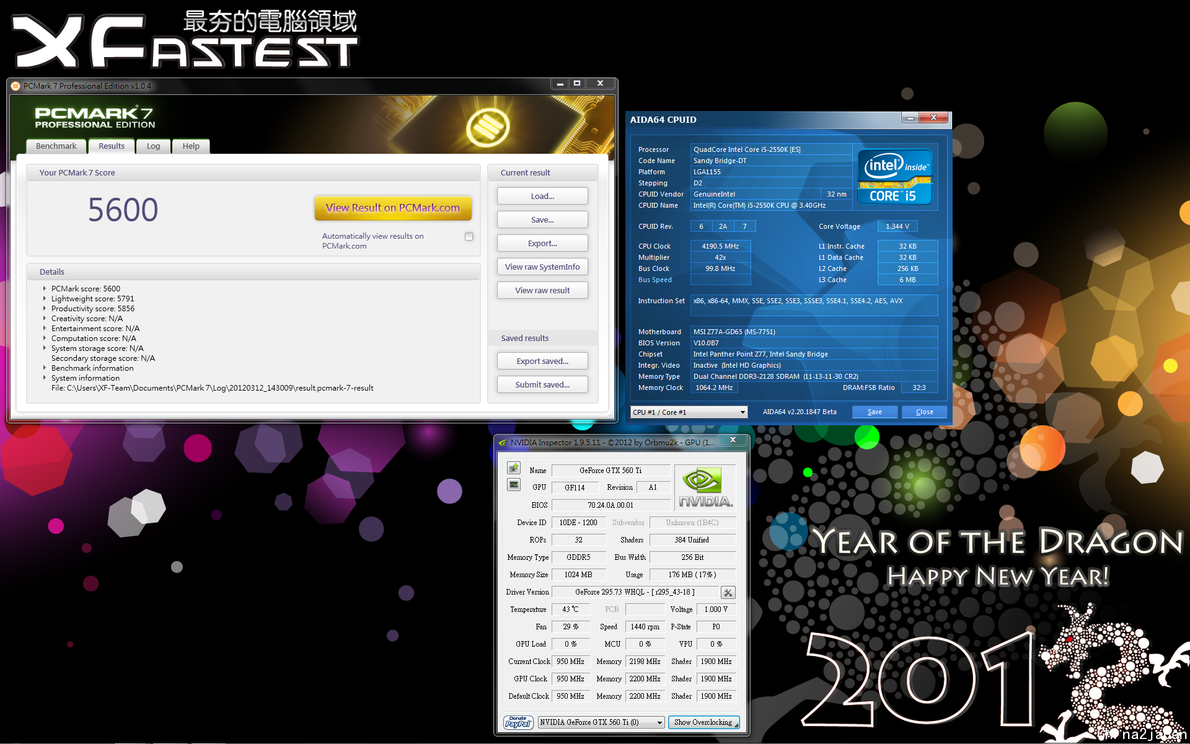The image size is (1190, 744).
Task: Click View Result on PCMark.com button
Action: point(393,208)
